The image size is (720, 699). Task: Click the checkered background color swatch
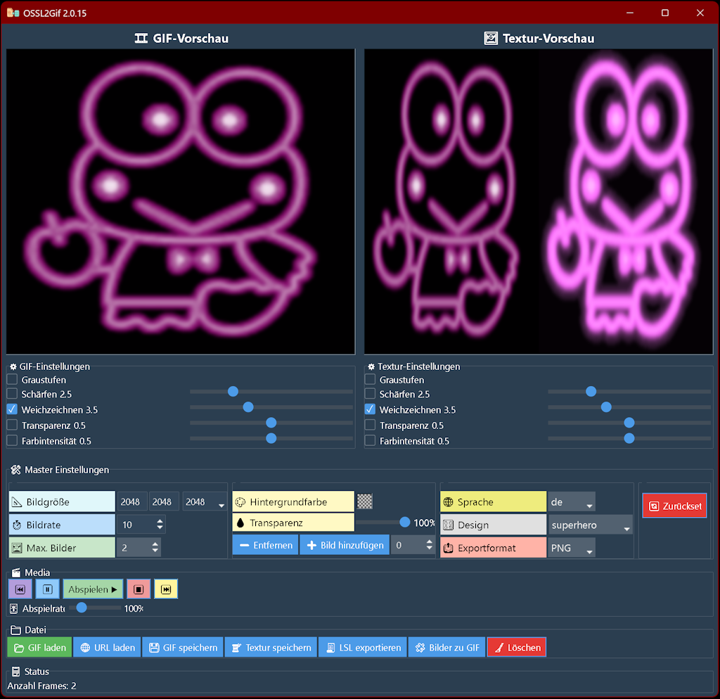(x=365, y=501)
